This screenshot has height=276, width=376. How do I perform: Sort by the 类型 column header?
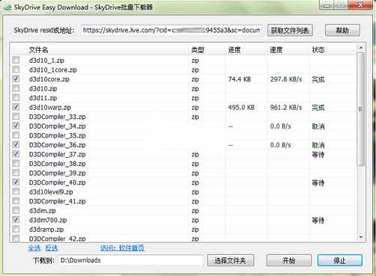click(x=198, y=50)
